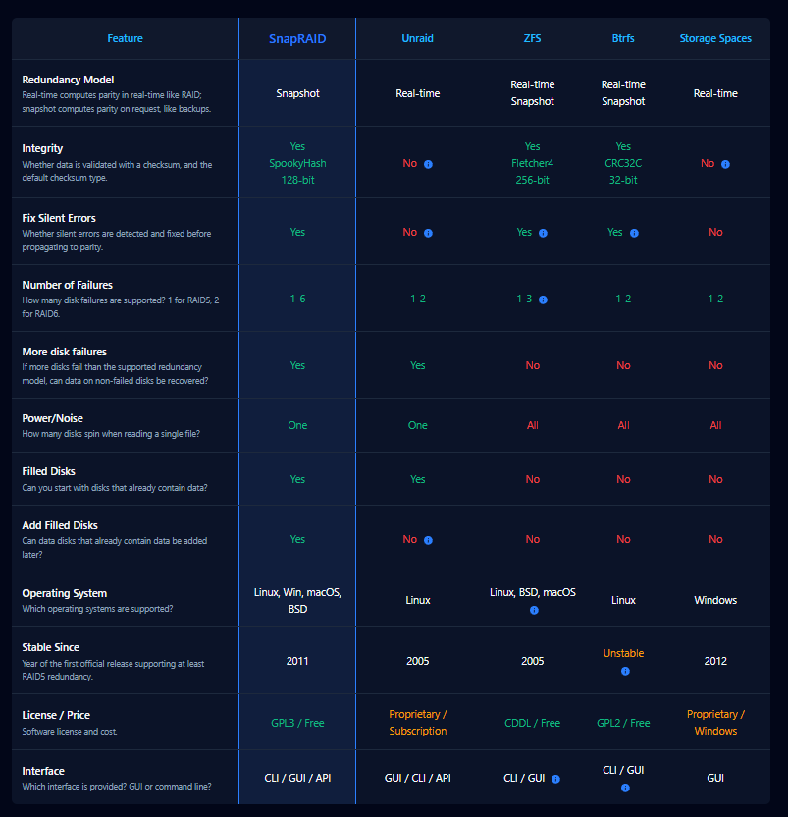Screen dimensions: 788x817
Task: Click info icon beside Storage Spaces Integrity No
Action: click(x=725, y=164)
